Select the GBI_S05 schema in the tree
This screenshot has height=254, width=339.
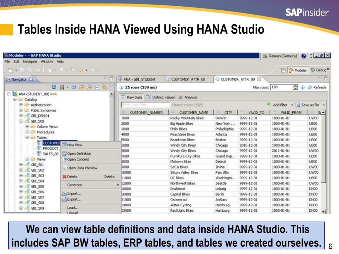pos(37,187)
